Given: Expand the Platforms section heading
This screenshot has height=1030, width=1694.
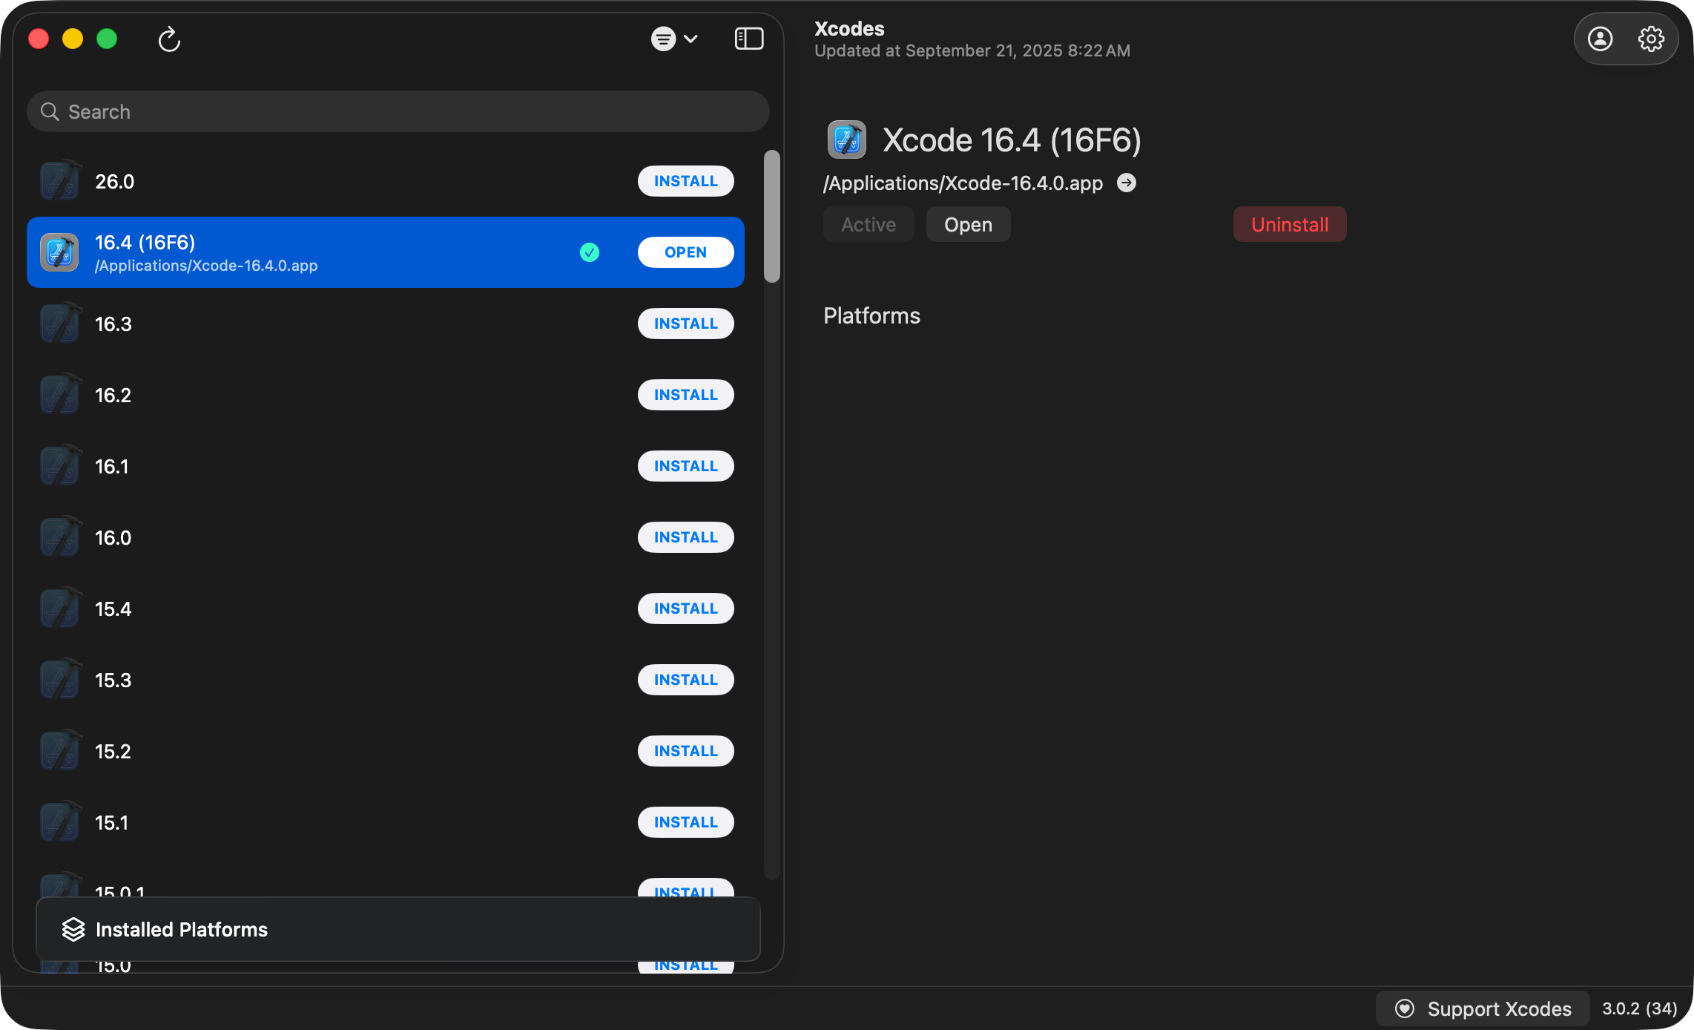Looking at the screenshot, I should 871,315.
